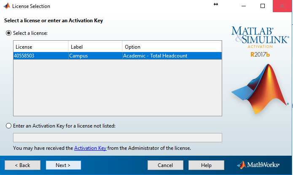Viewport: 293px width, 175px height.
Task: Choose the 'Select a license' radio option
Action: click(8, 33)
